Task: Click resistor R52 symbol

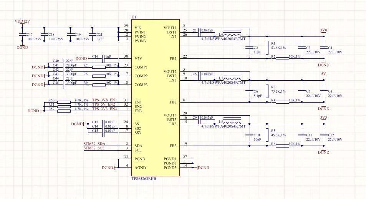Action: coord(64,111)
